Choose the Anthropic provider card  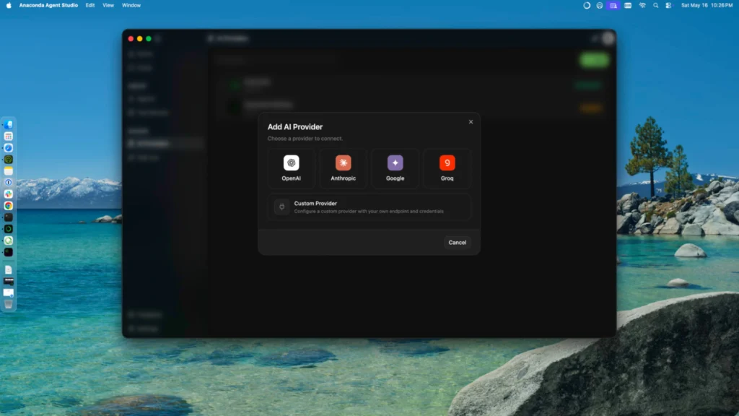[x=343, y=168]
